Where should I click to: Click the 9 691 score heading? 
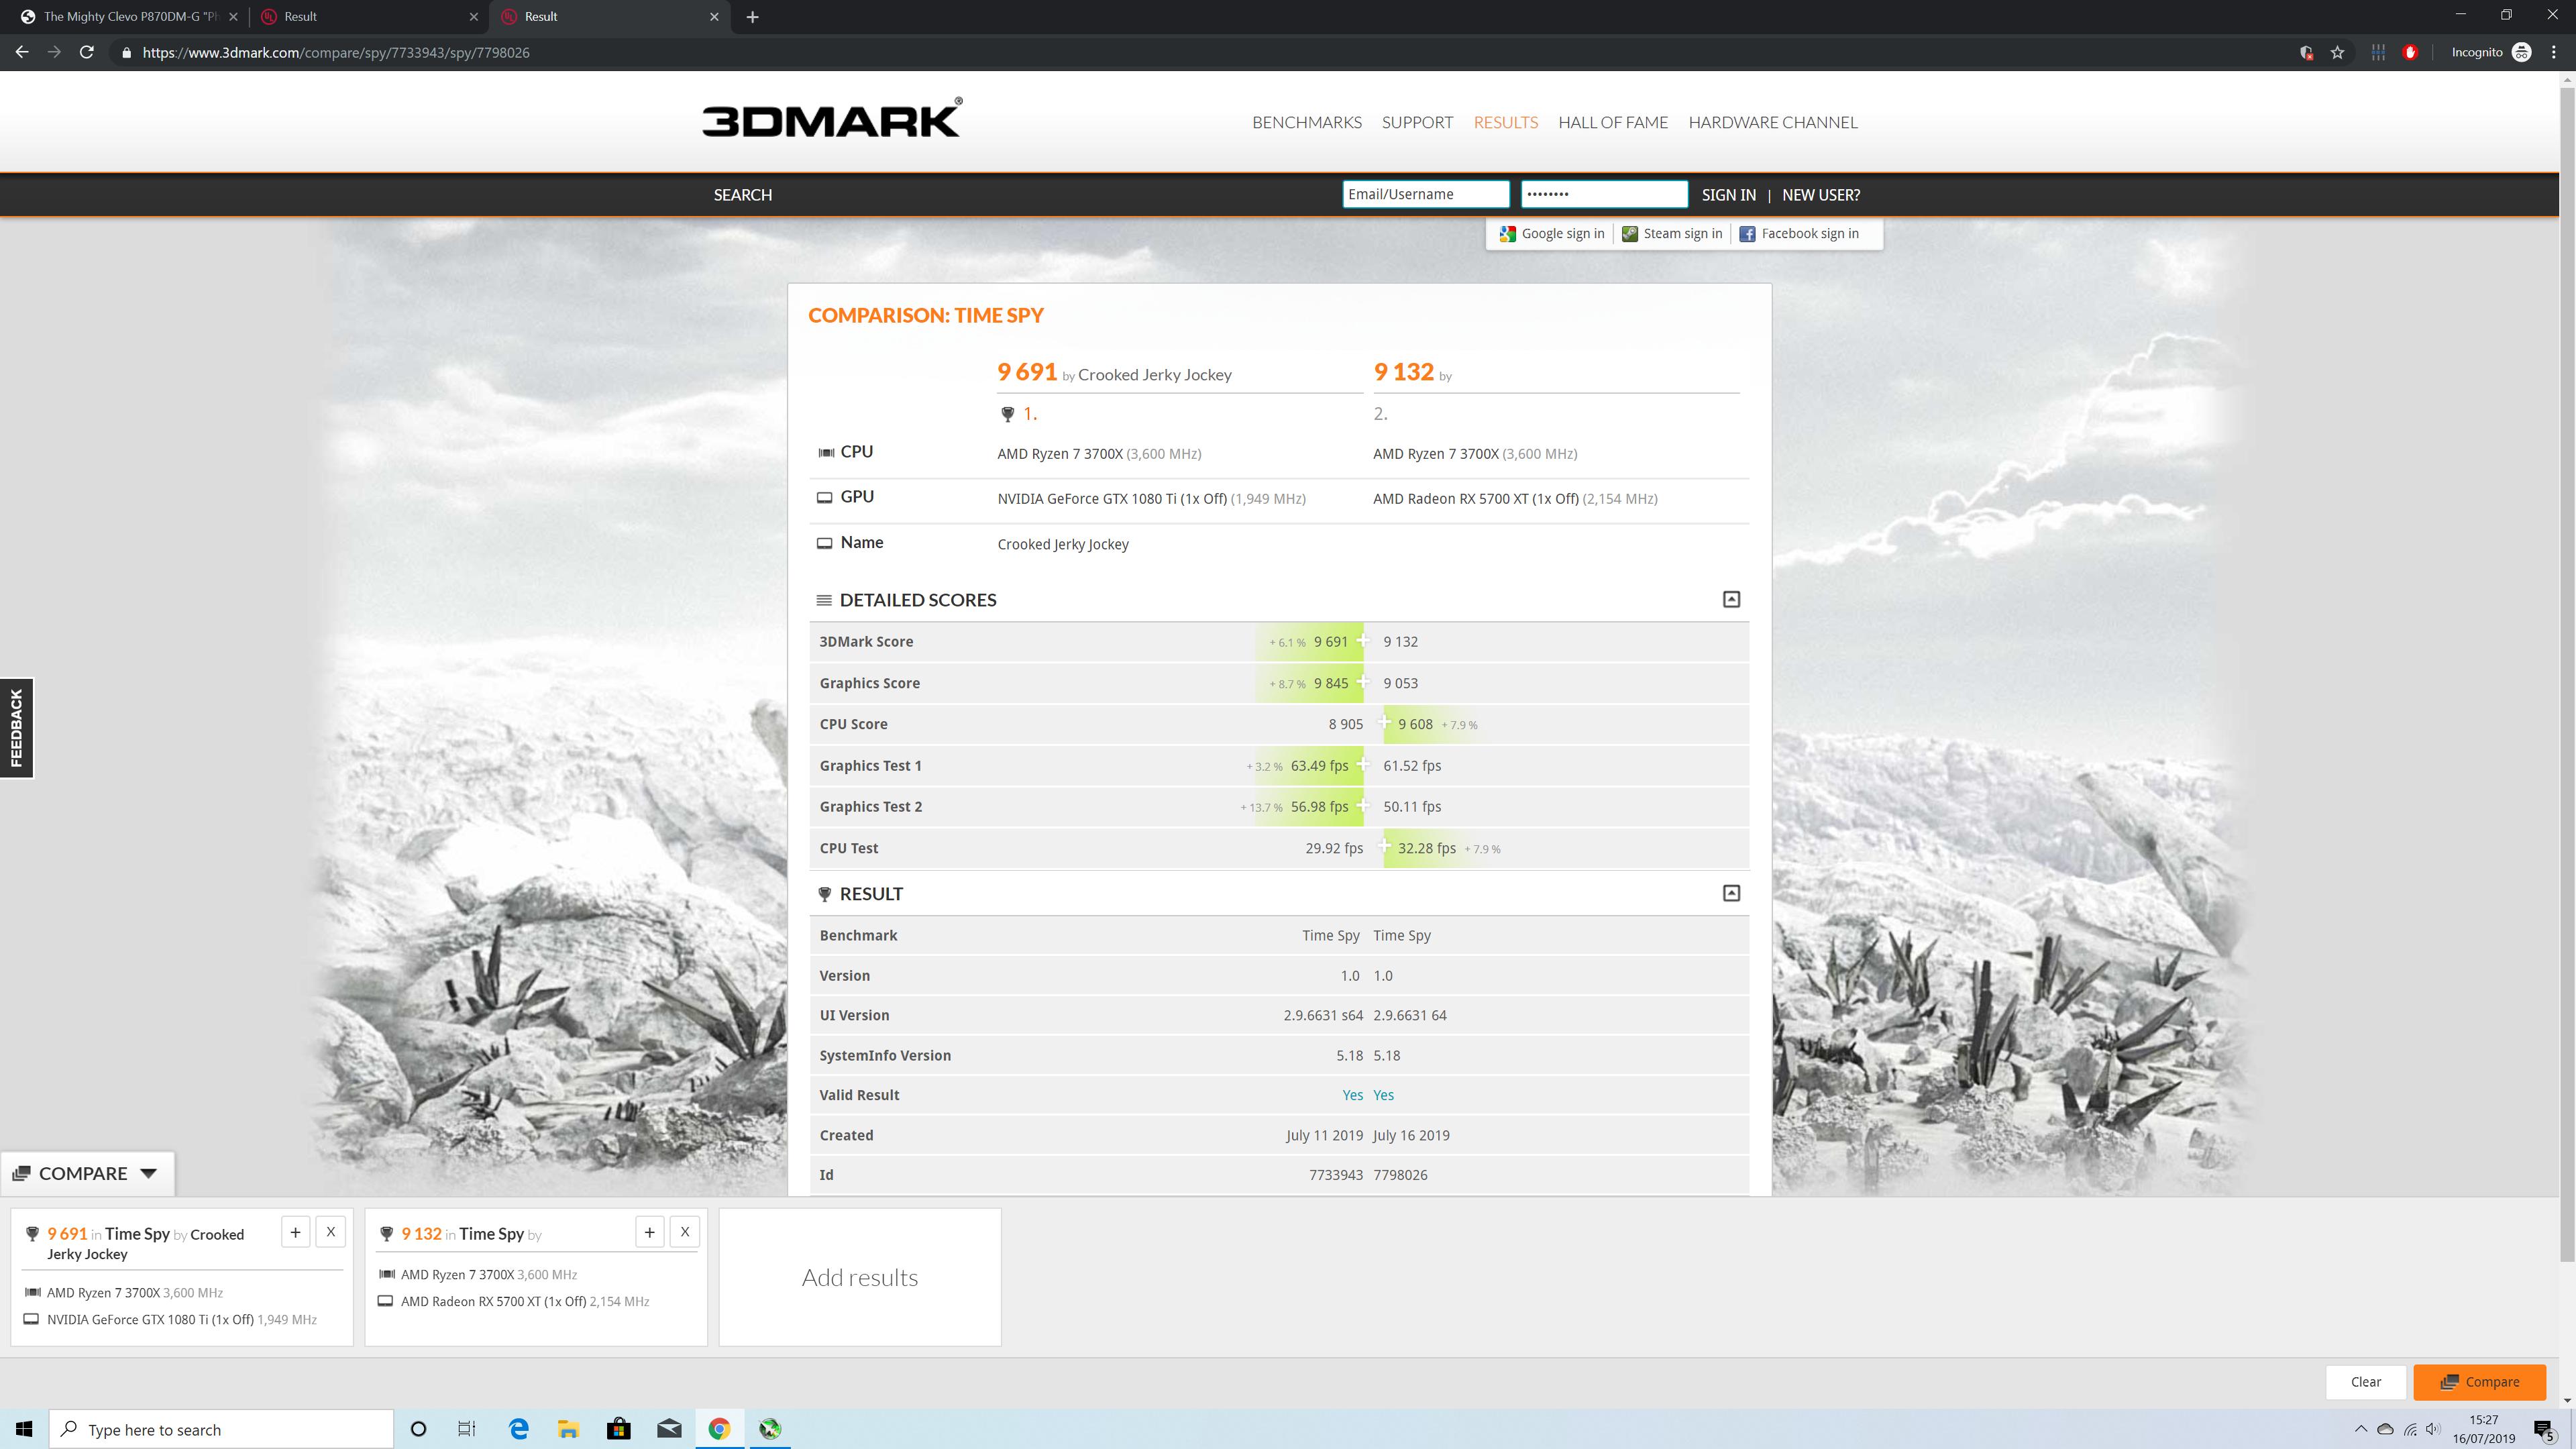pos(1027,372)
